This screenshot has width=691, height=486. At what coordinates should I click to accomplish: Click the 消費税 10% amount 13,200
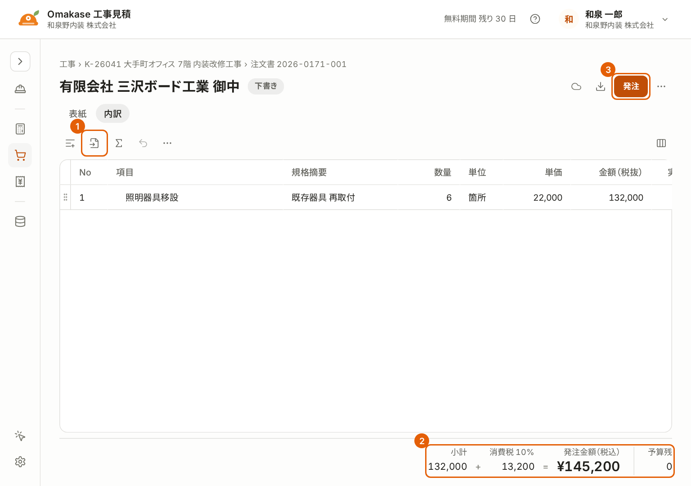click(518, 467)
